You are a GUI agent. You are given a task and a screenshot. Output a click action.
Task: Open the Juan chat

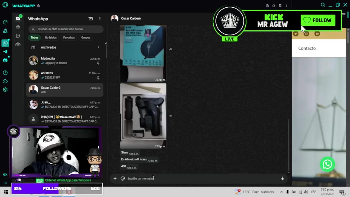tap(65, 104)
